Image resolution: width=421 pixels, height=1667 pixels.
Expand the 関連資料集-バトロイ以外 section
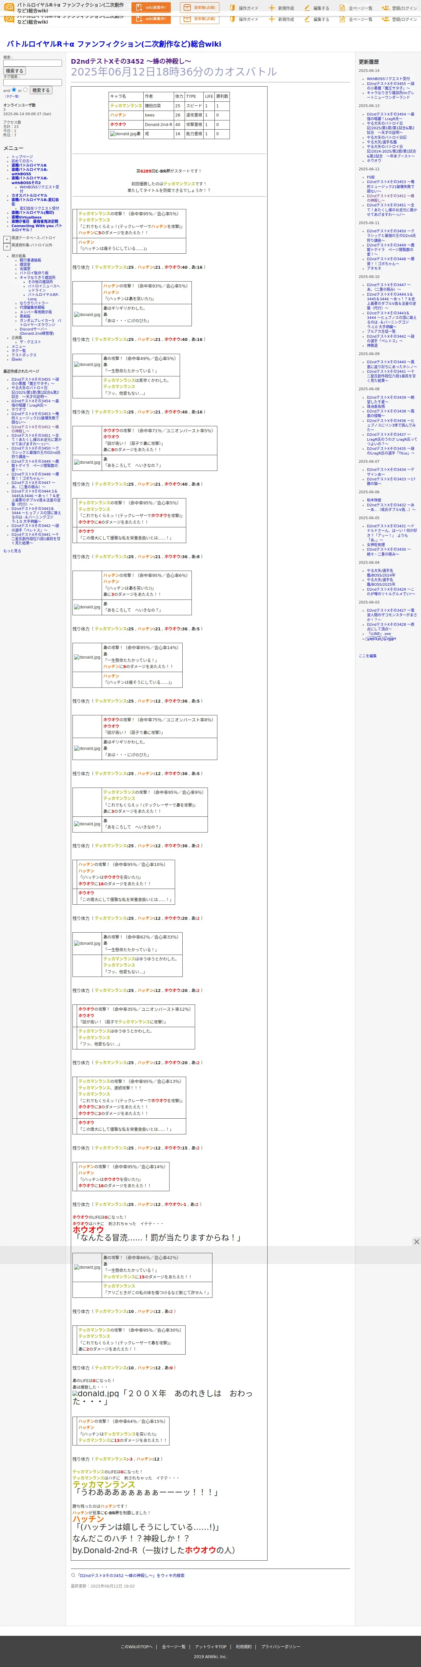[x=7, y=246]
